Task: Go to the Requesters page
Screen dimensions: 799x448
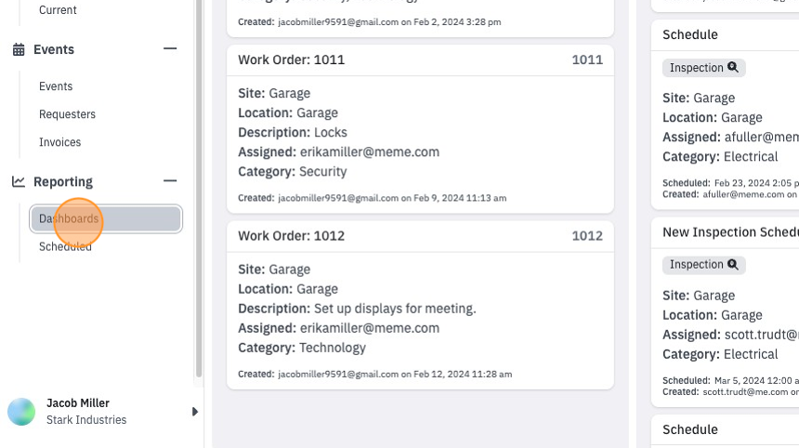Action: 67,114
